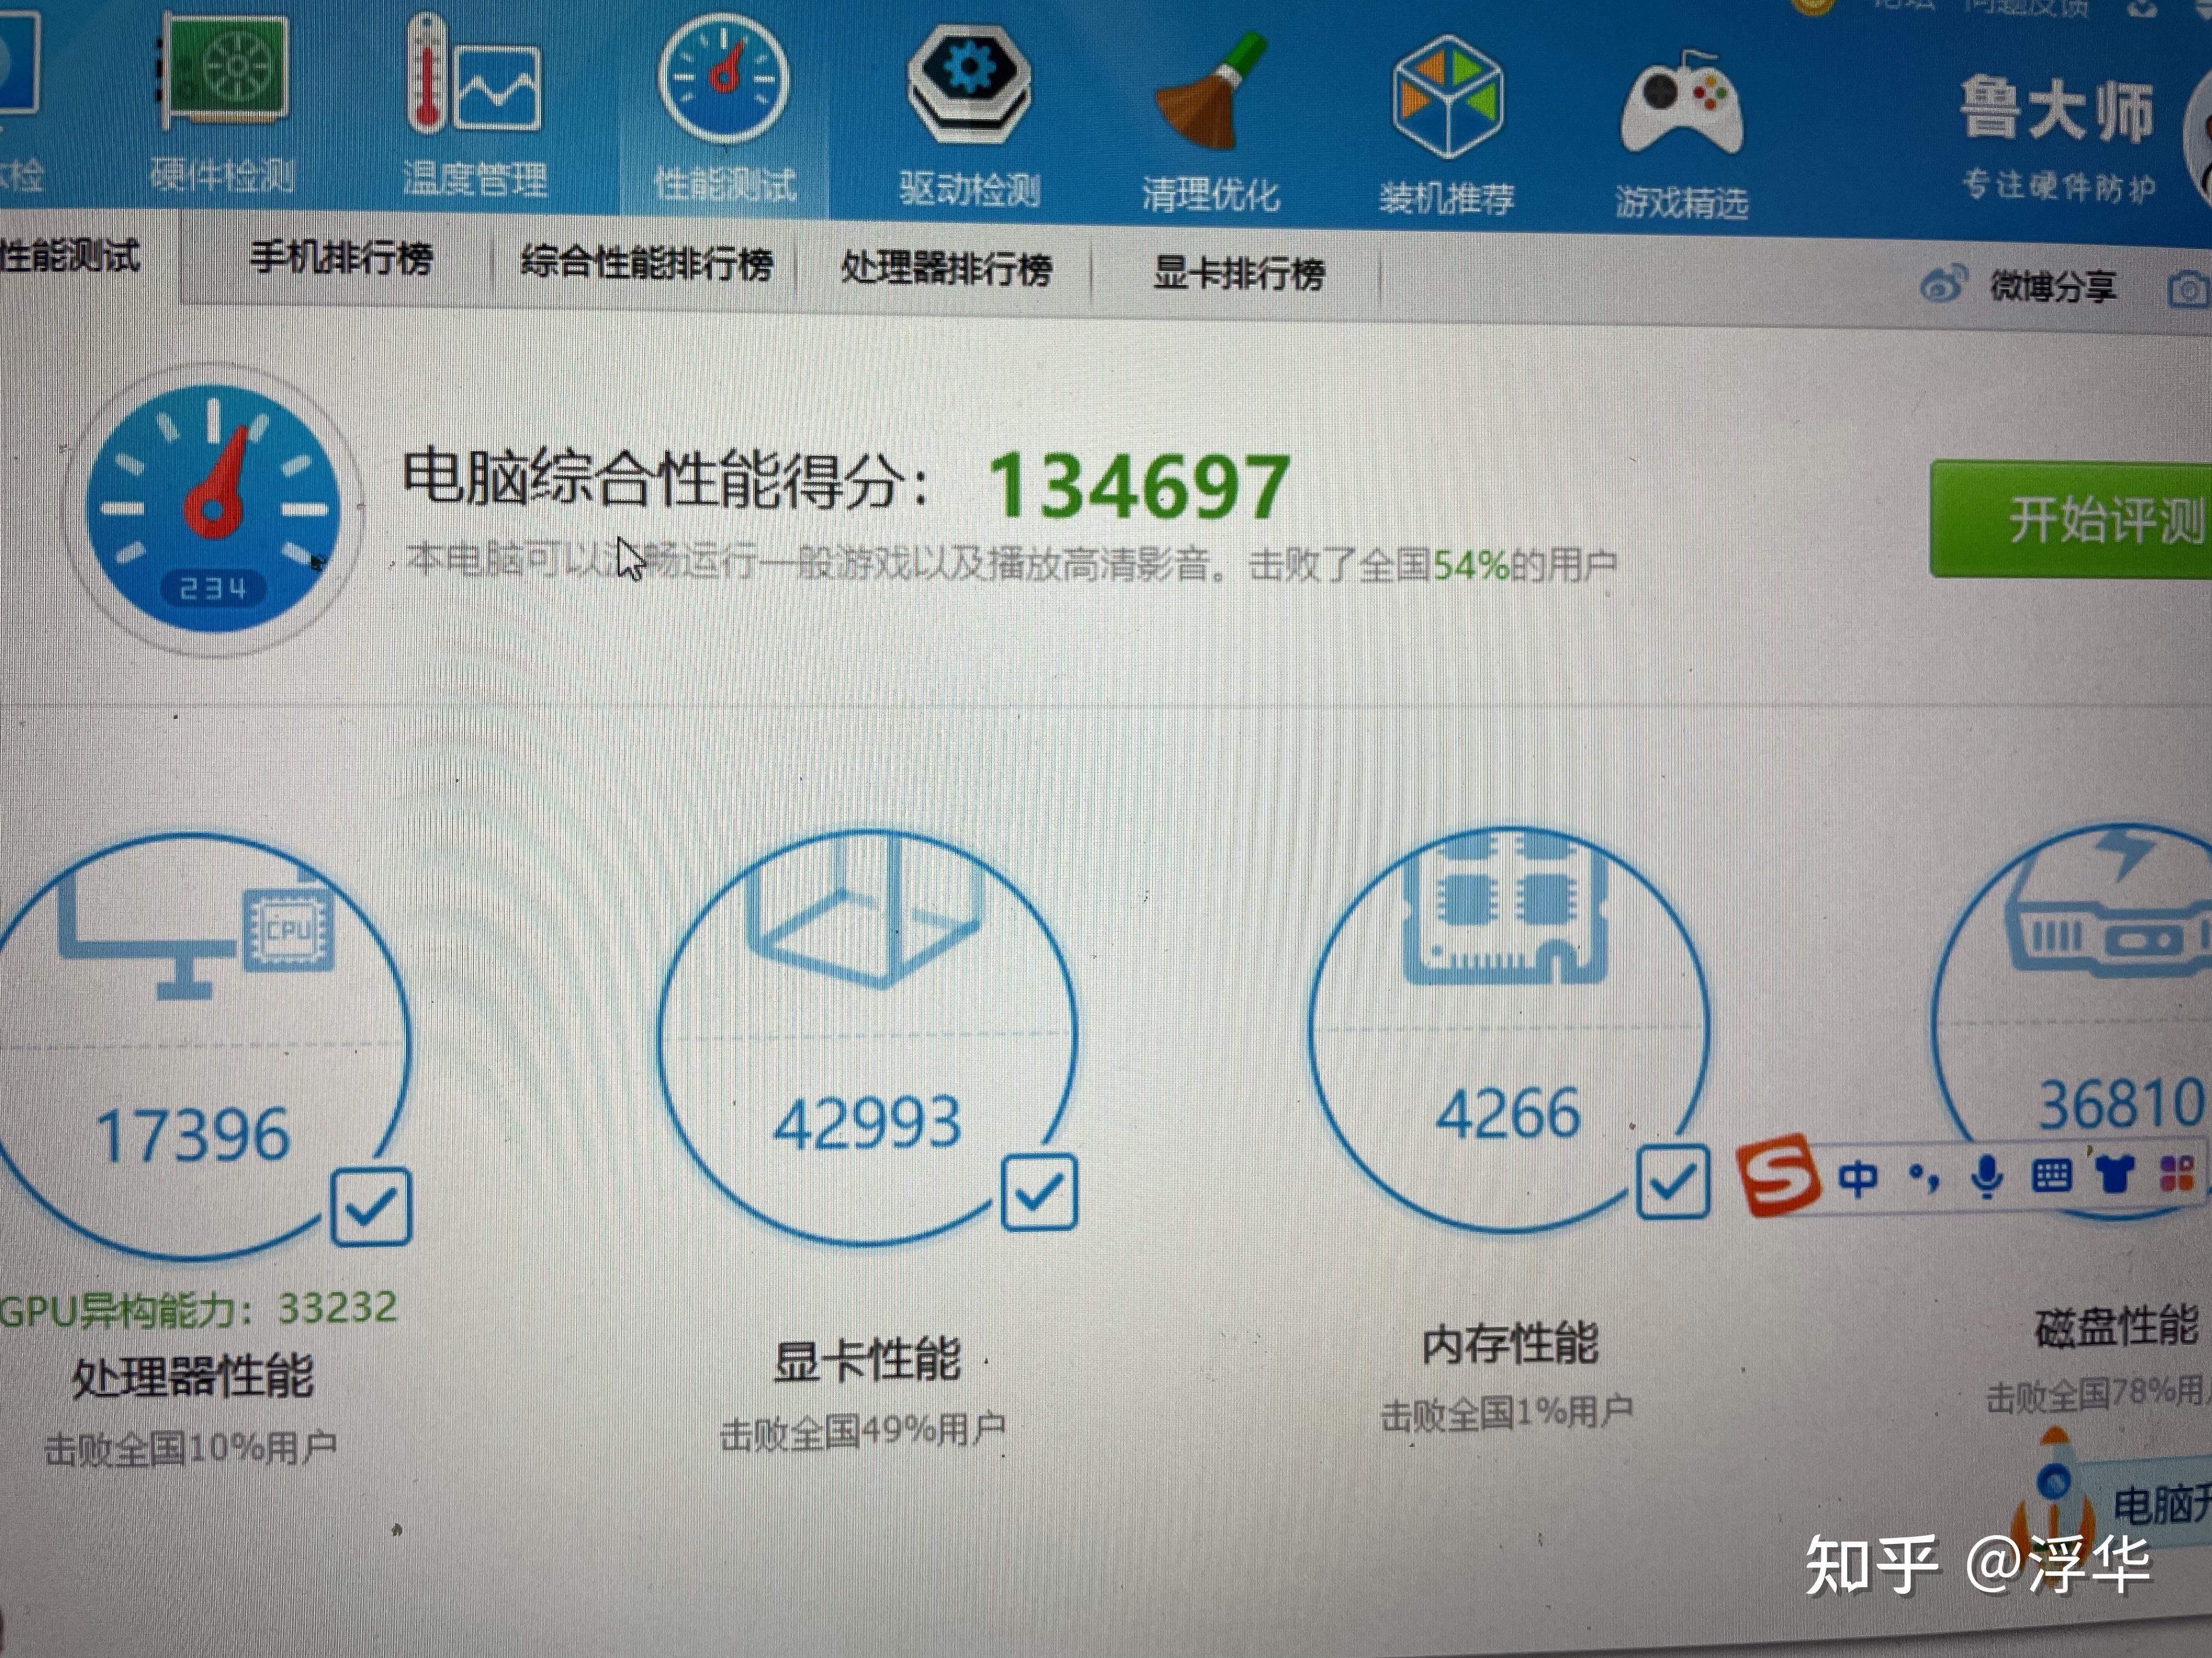Click the camera screenshot icon beside 微博分享
This screenshot has width=2212, height=1658.
(2188, 290)
